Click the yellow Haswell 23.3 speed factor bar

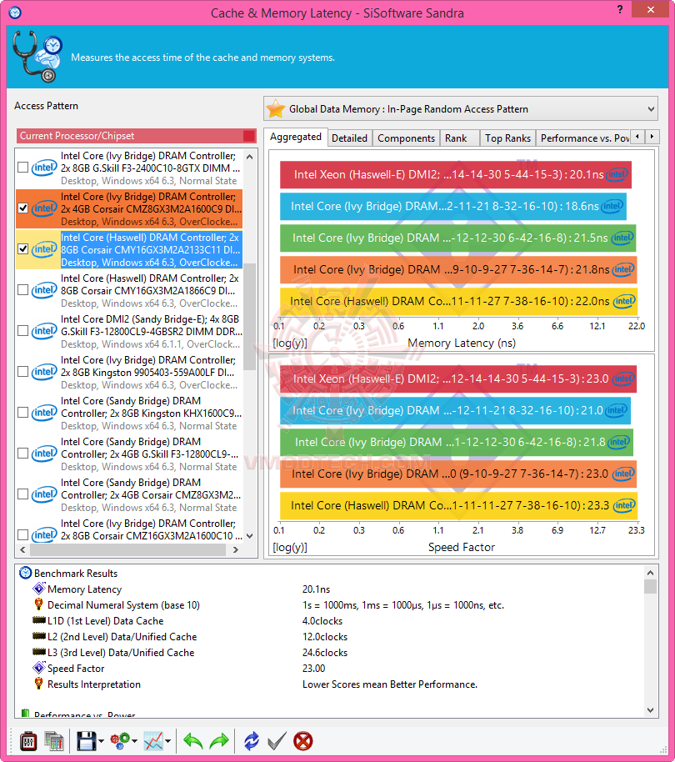(458, 505)
